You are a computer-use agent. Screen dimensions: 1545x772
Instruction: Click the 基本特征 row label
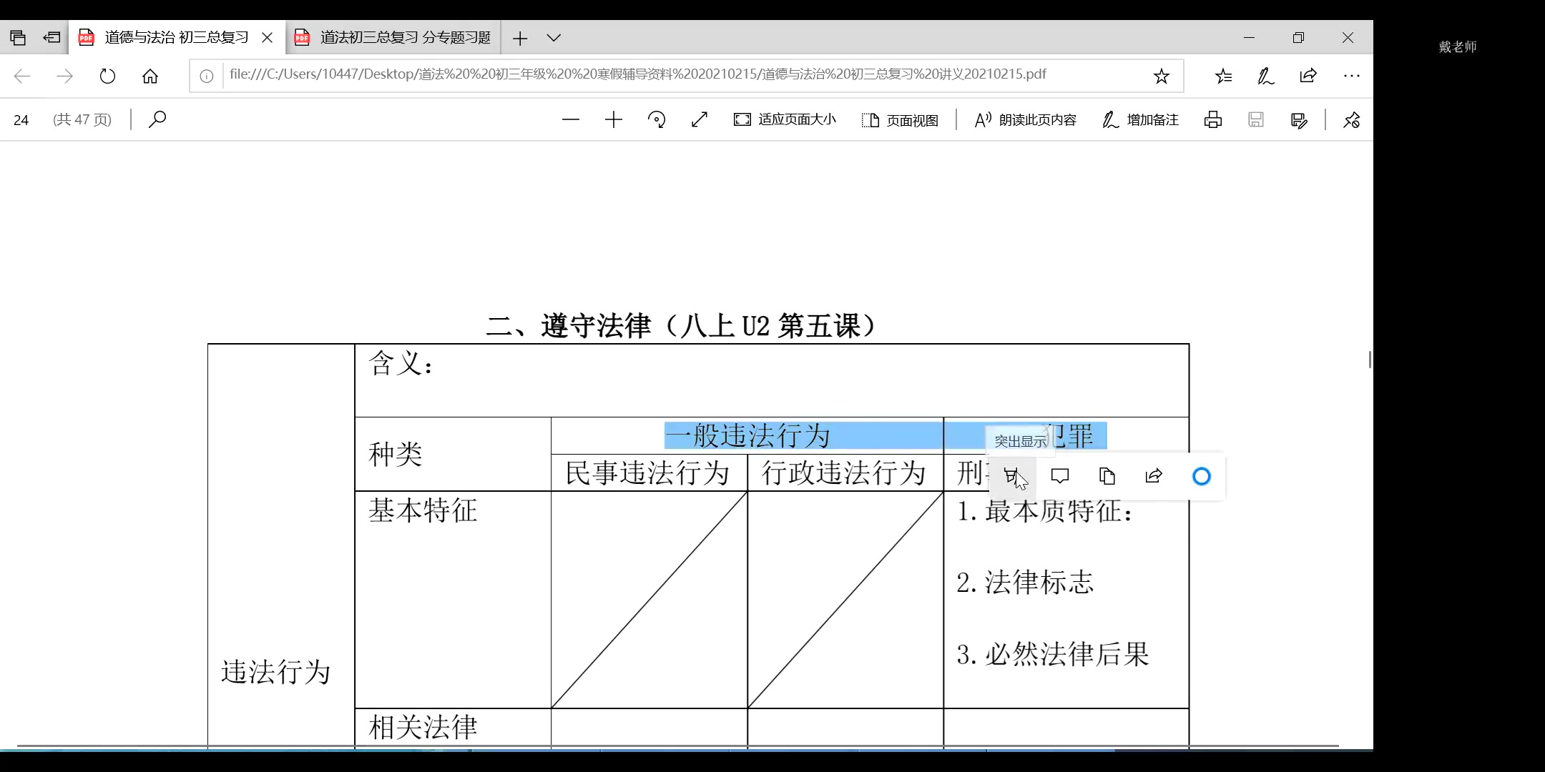point(423,510)
